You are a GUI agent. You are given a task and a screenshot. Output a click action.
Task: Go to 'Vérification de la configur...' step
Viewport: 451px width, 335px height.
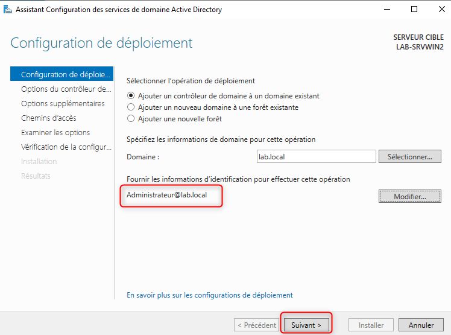(x=66, y=147)
